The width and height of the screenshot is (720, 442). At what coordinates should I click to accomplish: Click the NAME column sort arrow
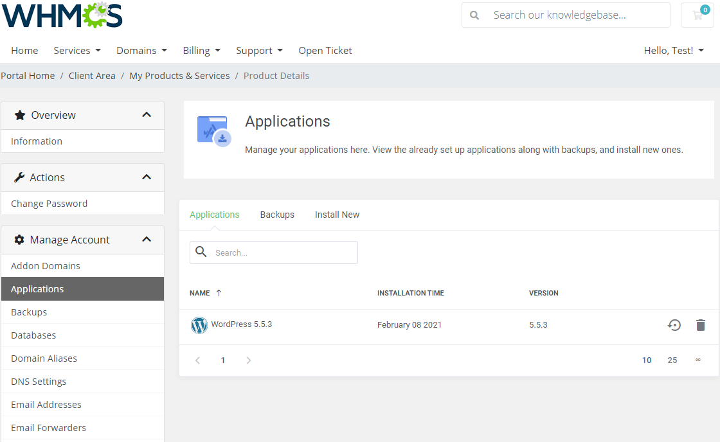(219, 293)
